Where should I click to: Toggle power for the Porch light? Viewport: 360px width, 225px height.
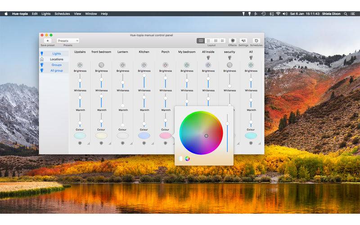pos(165,65)
